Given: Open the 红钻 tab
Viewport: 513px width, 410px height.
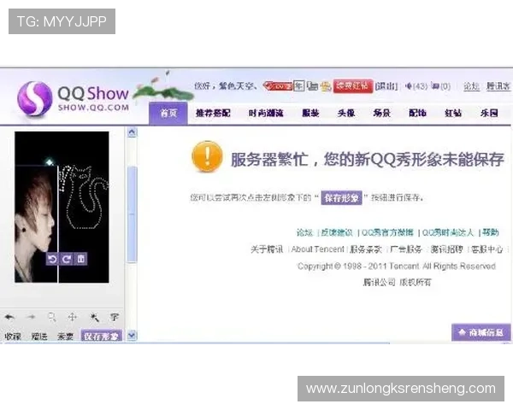Looking at the screenshot, I should [453, 113].
